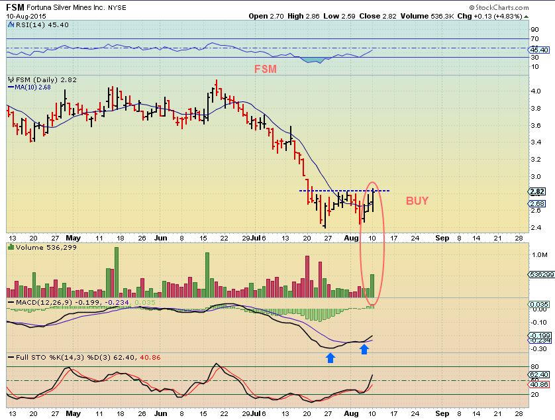Image resolution: width=555 pixels, height=420 pixels.
Task: Click the up-arrow icon after Chg percentage
Action: point(527,17)
